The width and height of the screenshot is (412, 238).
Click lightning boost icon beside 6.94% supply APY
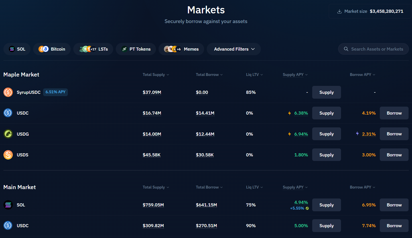click(289, 134)
